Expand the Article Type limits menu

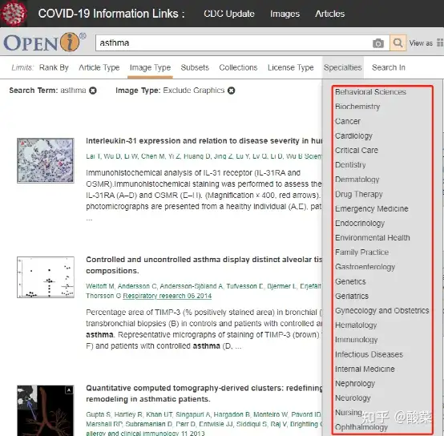[99, 67]
